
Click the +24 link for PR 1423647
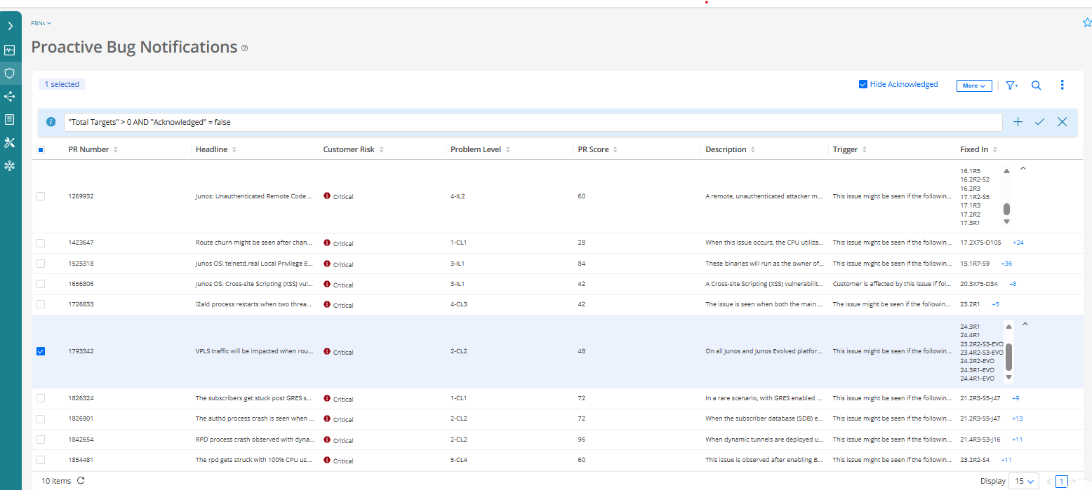point(1018,243)
